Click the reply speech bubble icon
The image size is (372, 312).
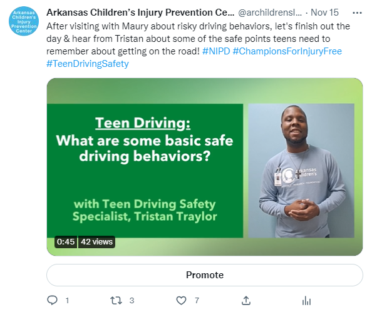[x=52, y=300]
